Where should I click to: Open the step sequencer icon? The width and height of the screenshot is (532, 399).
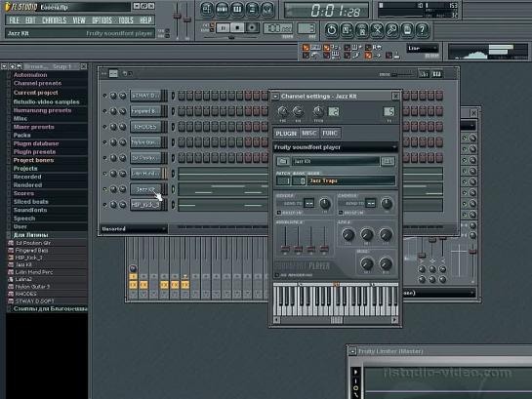tap(222, 9)
